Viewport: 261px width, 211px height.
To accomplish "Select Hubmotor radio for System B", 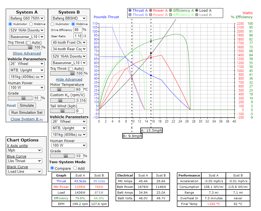I will [53, 24].
